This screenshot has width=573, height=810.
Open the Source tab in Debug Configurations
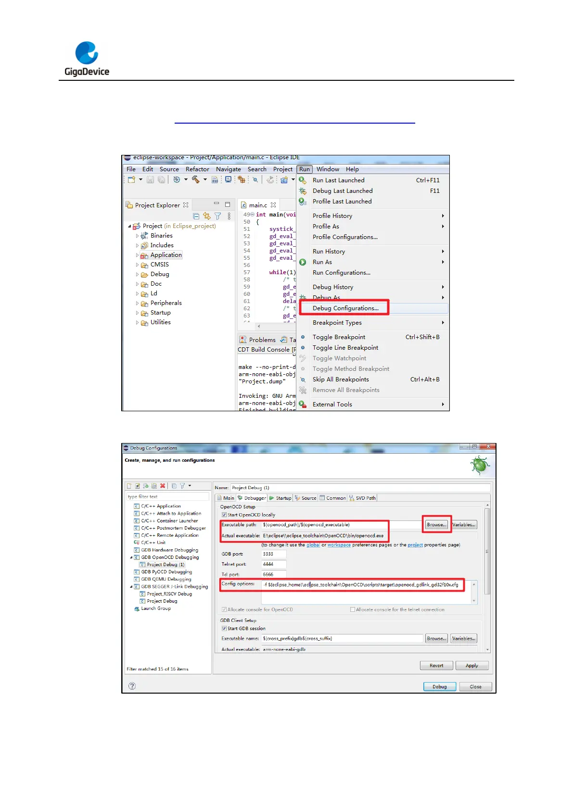coord(306,498)
